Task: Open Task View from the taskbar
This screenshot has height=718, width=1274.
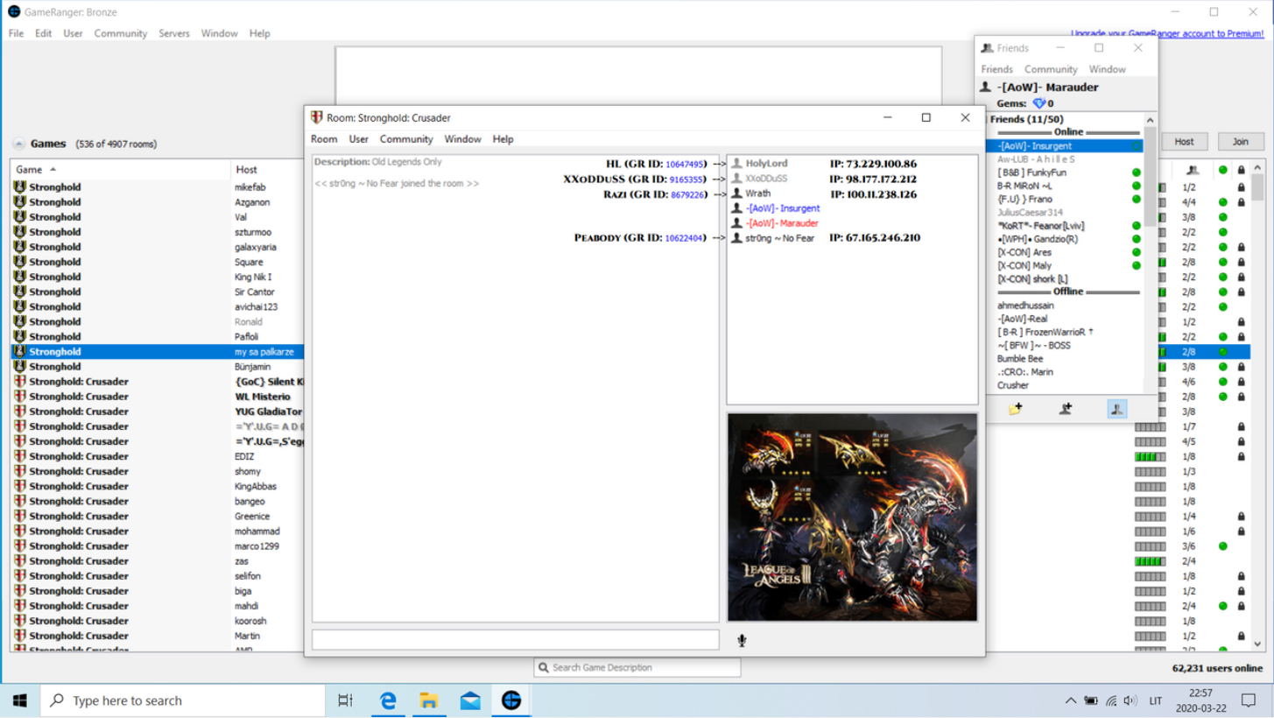Action: (x=346, y=700)
